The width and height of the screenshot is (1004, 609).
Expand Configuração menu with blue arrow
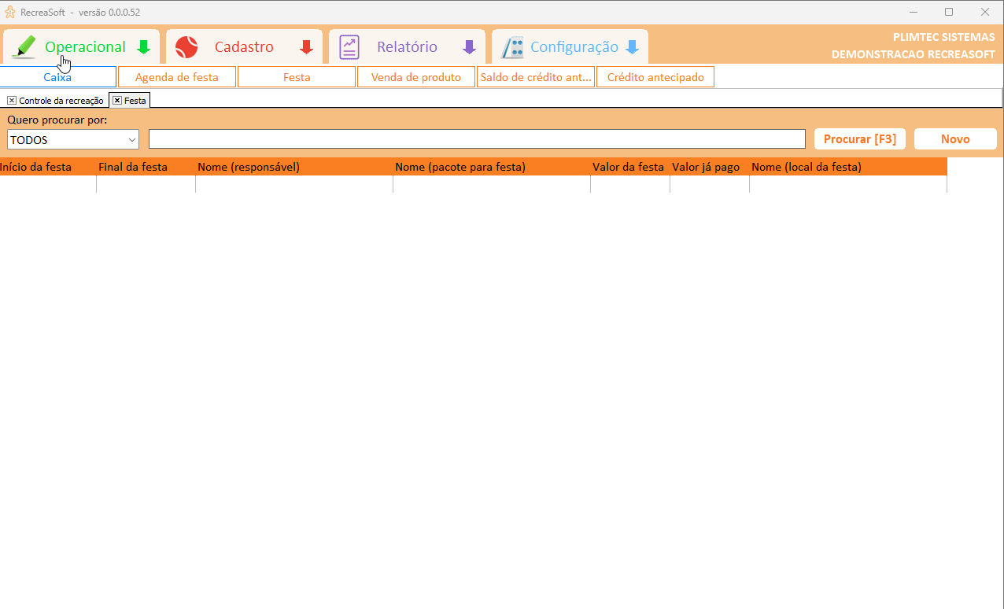point(632,47)
